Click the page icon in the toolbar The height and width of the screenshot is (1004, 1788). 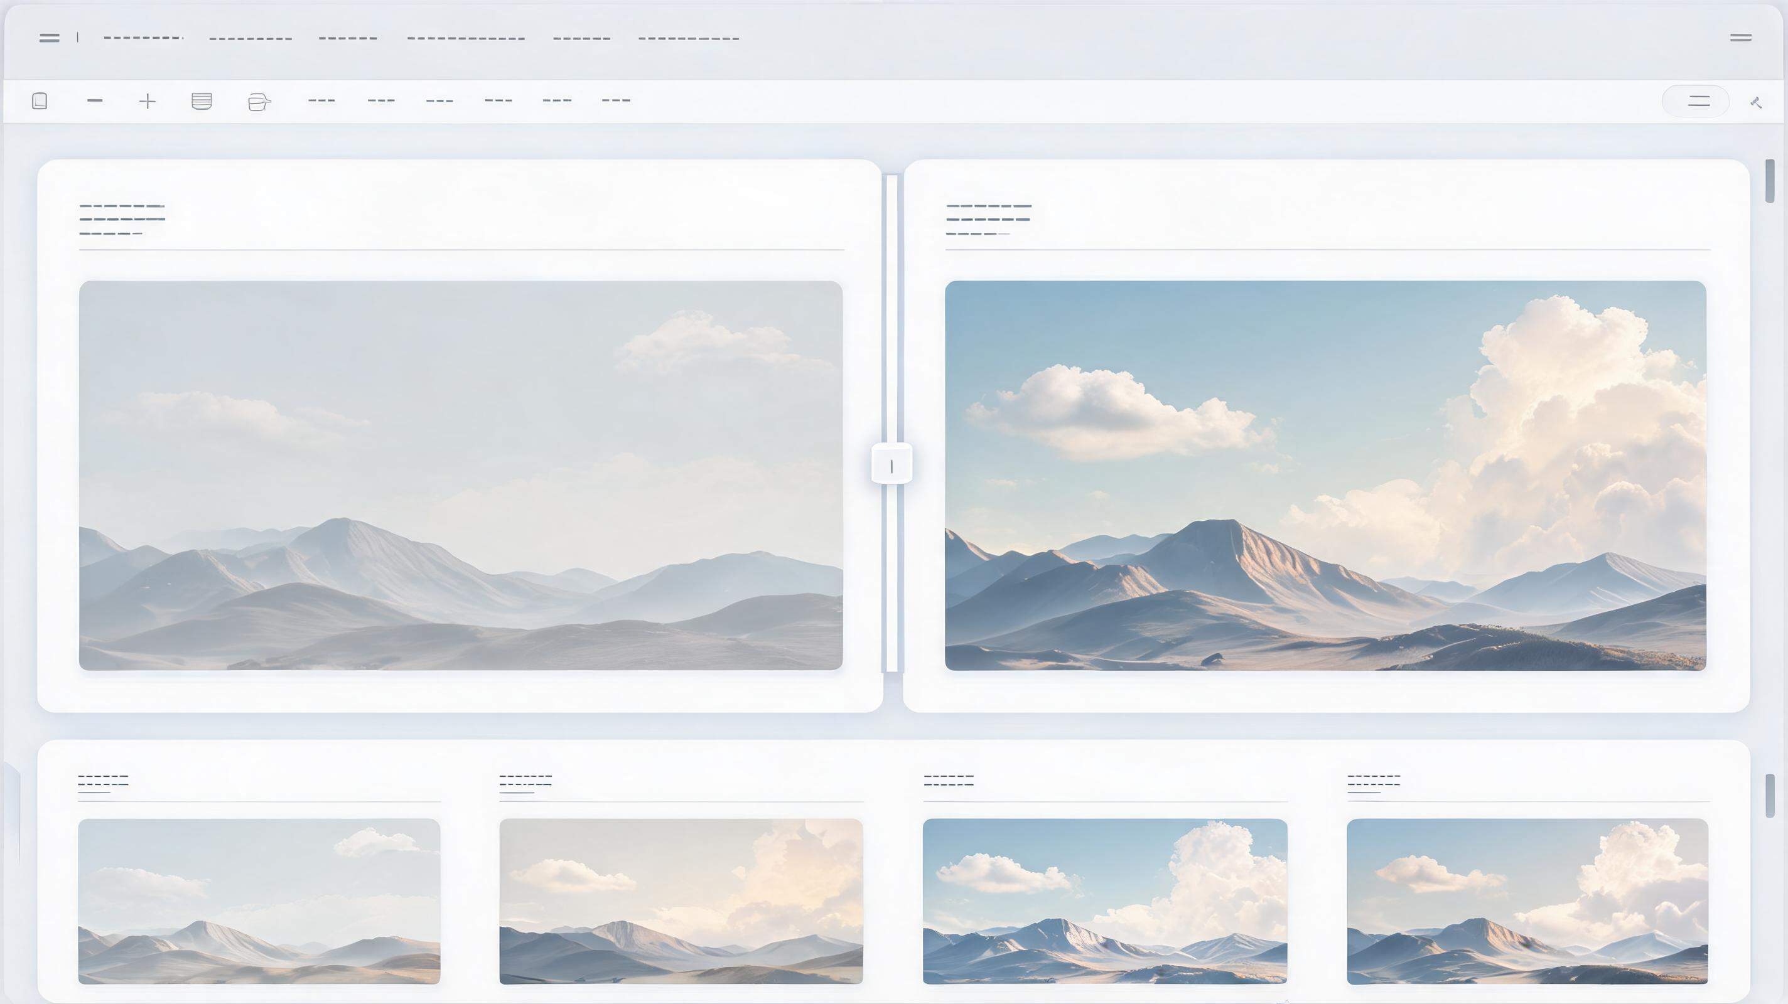[x=40, y=101]
